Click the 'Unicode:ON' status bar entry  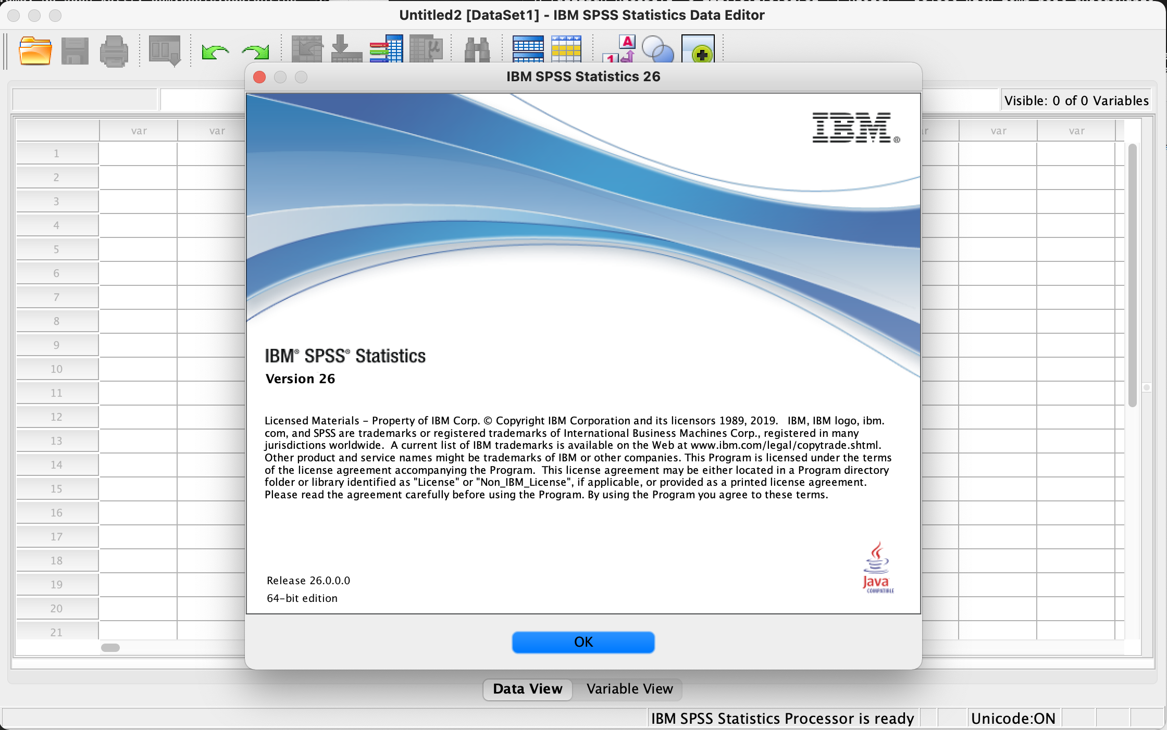coord(1013,719)
